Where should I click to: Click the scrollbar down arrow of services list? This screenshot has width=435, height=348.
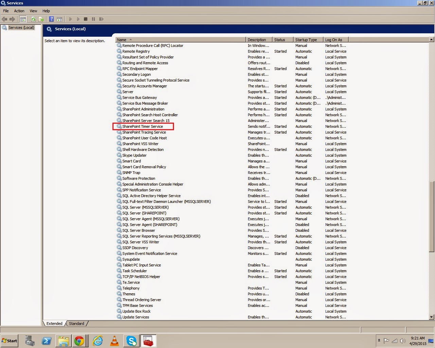[x=432, y=317]
